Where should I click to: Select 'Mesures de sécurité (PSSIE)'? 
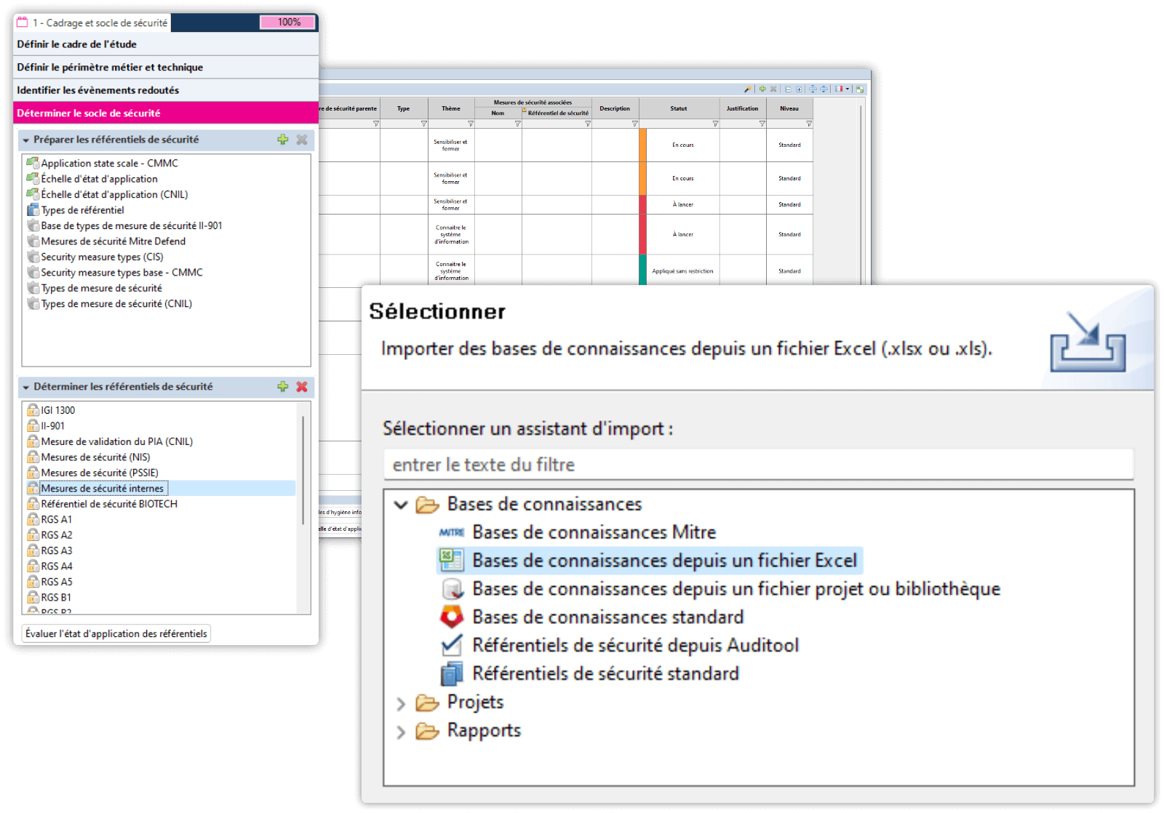pyautogui.click(x=100, y=473)
